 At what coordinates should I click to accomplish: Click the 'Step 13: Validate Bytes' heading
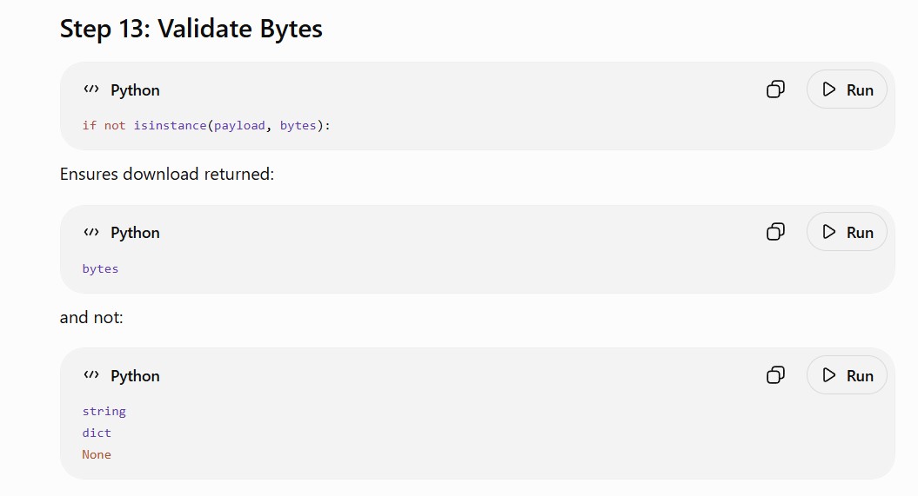point(191,29)
